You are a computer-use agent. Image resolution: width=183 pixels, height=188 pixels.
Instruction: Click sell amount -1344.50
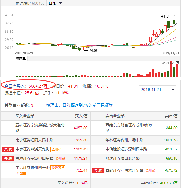point(170,128)
